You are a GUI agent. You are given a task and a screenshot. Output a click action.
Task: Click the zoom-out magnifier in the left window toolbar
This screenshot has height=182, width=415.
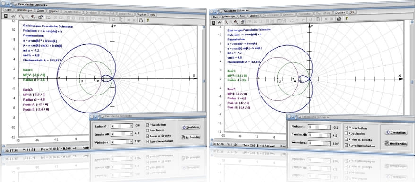[21, 17]
